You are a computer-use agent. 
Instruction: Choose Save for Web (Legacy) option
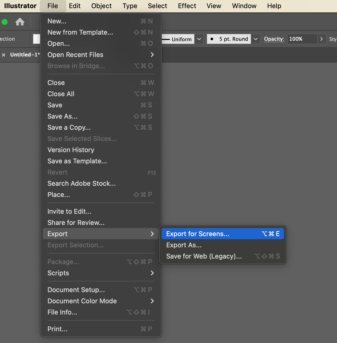click(x=204, y=256)
